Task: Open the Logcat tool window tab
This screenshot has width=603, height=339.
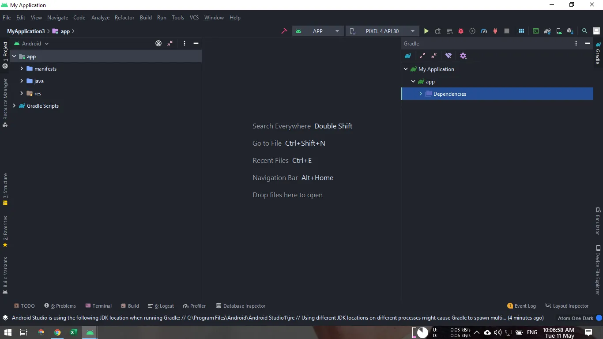Action: point(161,306)
